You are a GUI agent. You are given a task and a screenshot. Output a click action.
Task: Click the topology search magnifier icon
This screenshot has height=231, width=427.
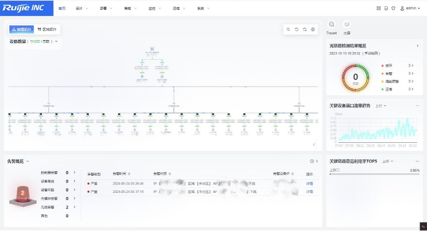pos(288,29)
